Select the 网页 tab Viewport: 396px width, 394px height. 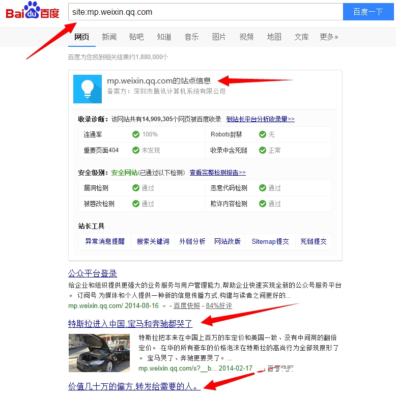(82, 37)
